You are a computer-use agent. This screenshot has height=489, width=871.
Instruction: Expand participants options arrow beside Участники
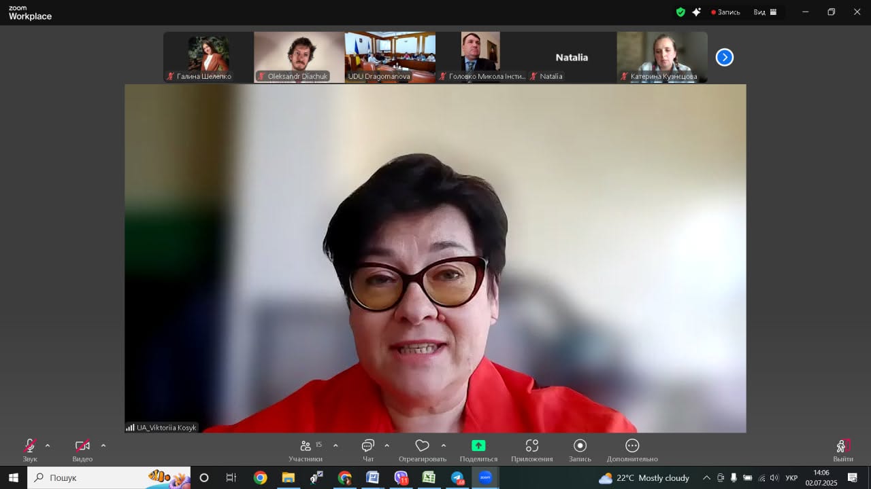[x=335, y=446]
